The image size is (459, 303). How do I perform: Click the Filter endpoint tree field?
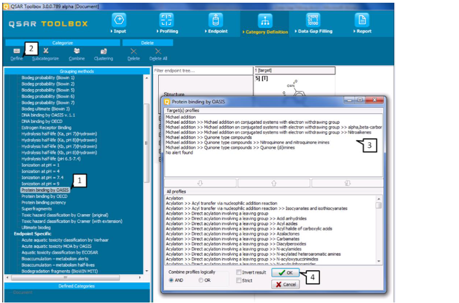[203, 70]
